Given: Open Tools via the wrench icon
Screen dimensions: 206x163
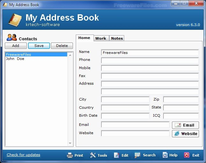Looking at the screenshot, I should 93,155.
